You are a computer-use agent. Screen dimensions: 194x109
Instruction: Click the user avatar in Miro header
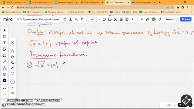click(154, 19)
